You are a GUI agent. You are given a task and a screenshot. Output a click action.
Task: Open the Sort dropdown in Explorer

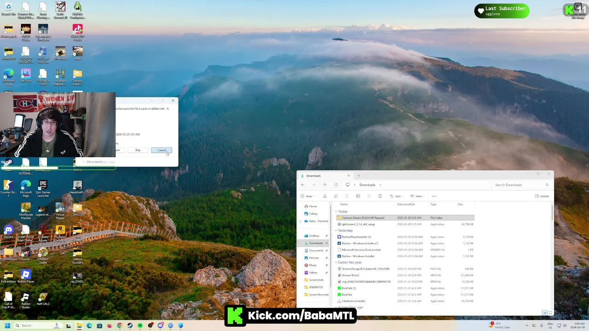pos(396,196)
